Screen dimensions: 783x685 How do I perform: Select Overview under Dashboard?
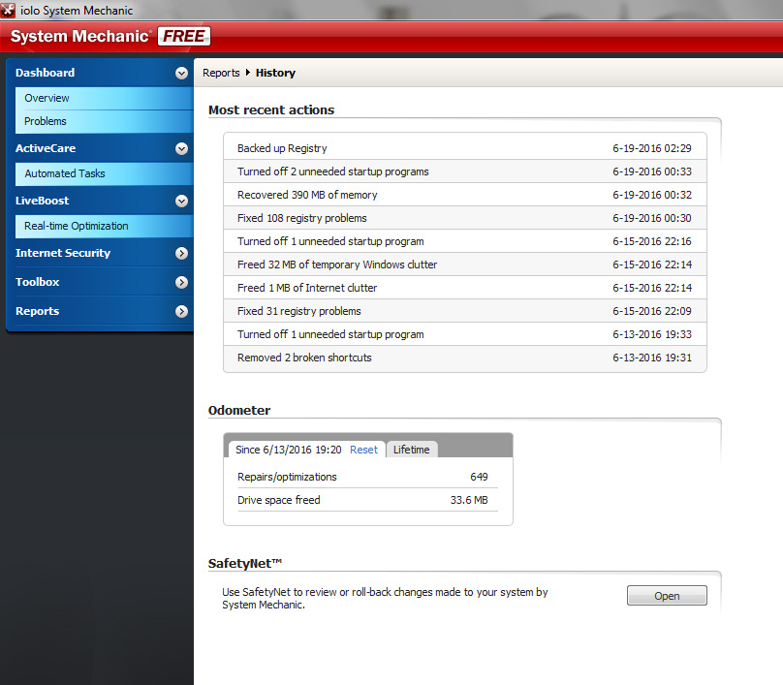point(46,98)
